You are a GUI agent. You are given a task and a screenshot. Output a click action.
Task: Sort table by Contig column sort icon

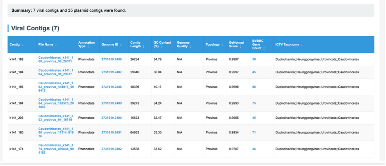tap(23, 45)
